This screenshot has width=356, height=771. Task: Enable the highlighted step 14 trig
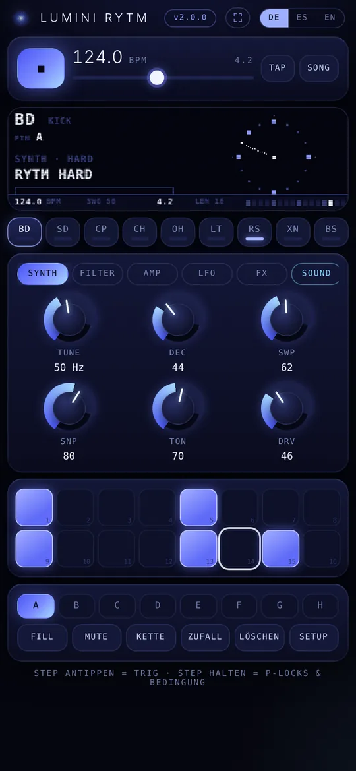239,548
